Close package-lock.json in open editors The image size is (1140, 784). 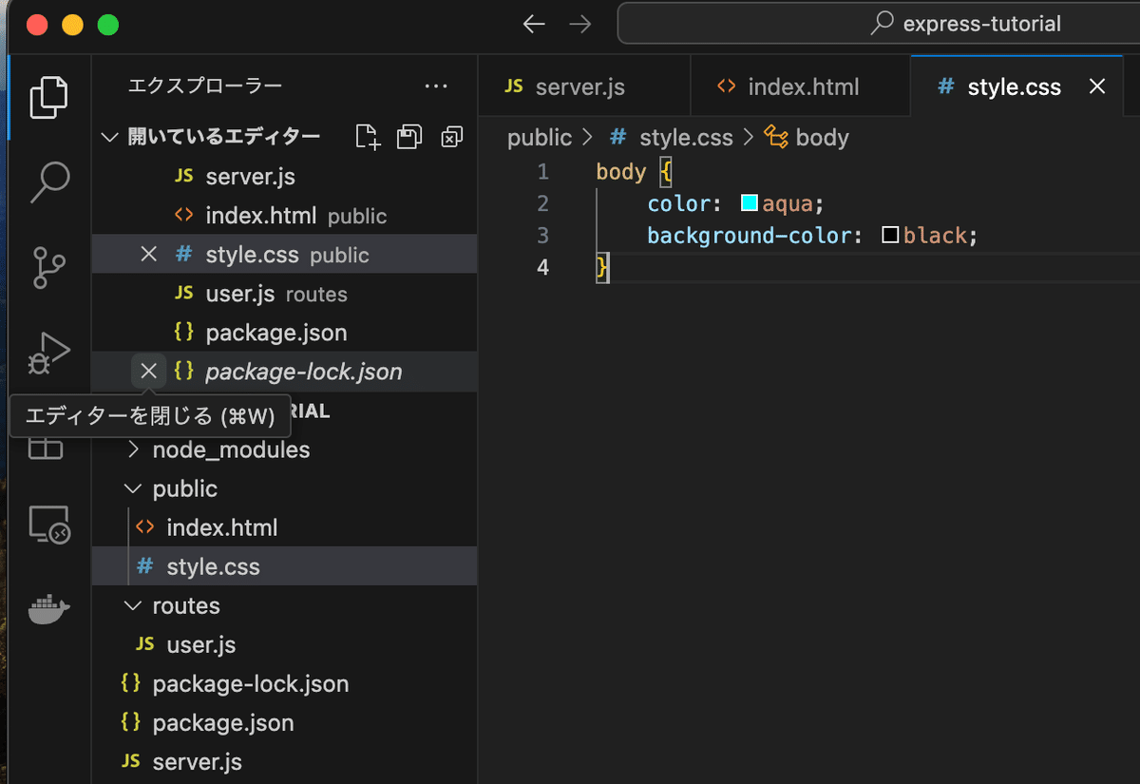(x=148, y=372)
